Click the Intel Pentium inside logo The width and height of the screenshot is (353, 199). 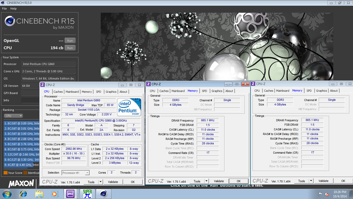(129, 107)
